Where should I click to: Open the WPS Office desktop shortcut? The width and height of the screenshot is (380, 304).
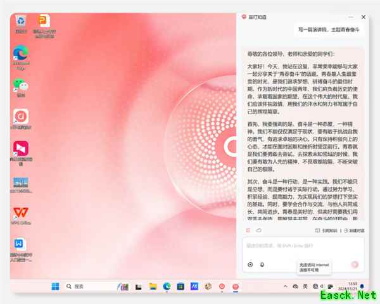(x=21, y=212)
